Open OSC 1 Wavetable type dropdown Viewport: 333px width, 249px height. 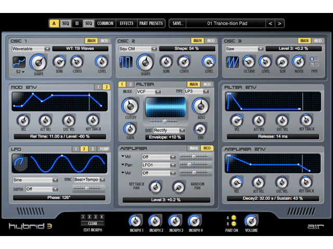[31, 49]
